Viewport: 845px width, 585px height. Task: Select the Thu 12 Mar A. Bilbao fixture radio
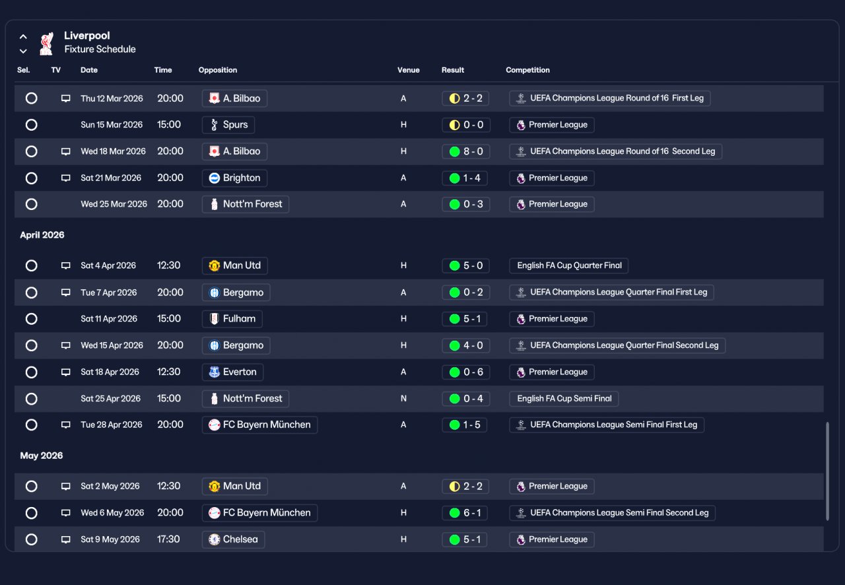coord(31,98)
